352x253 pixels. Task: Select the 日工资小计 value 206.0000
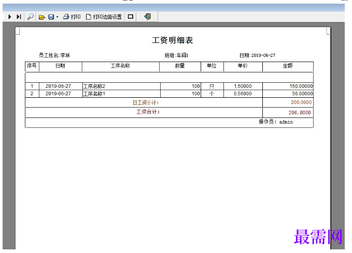click(301, 102)
